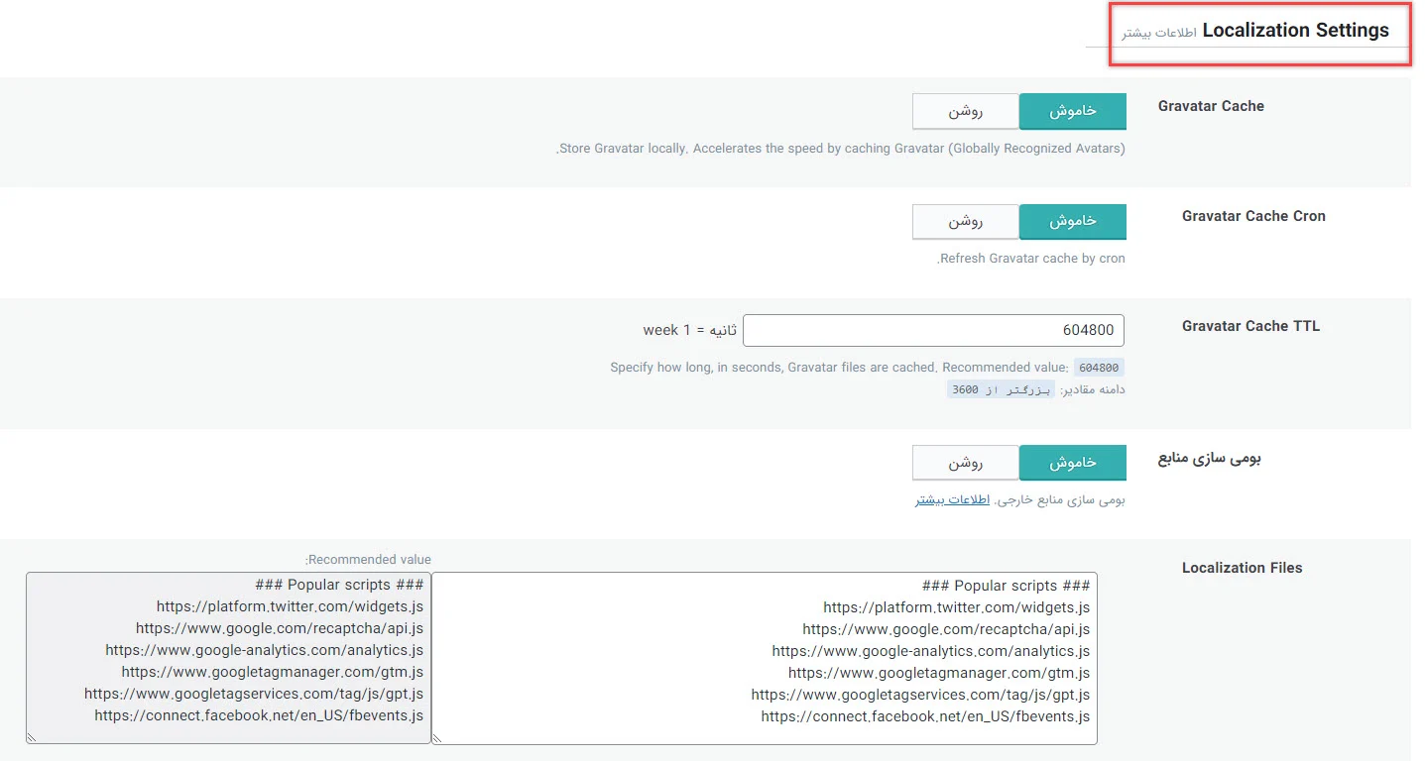Click google-analytics analytics.js line in Localization Files
The width and height of the screenshot is (1425, 761).
point(930,651)
